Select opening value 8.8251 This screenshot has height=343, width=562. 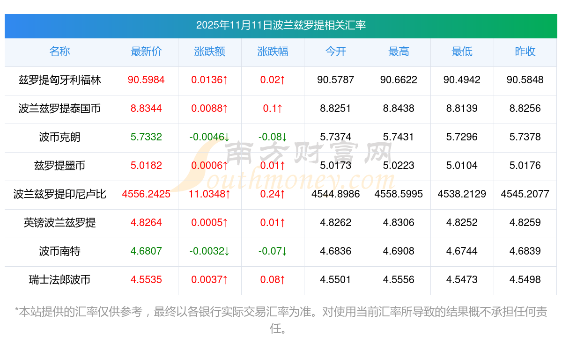pos(336,109)
